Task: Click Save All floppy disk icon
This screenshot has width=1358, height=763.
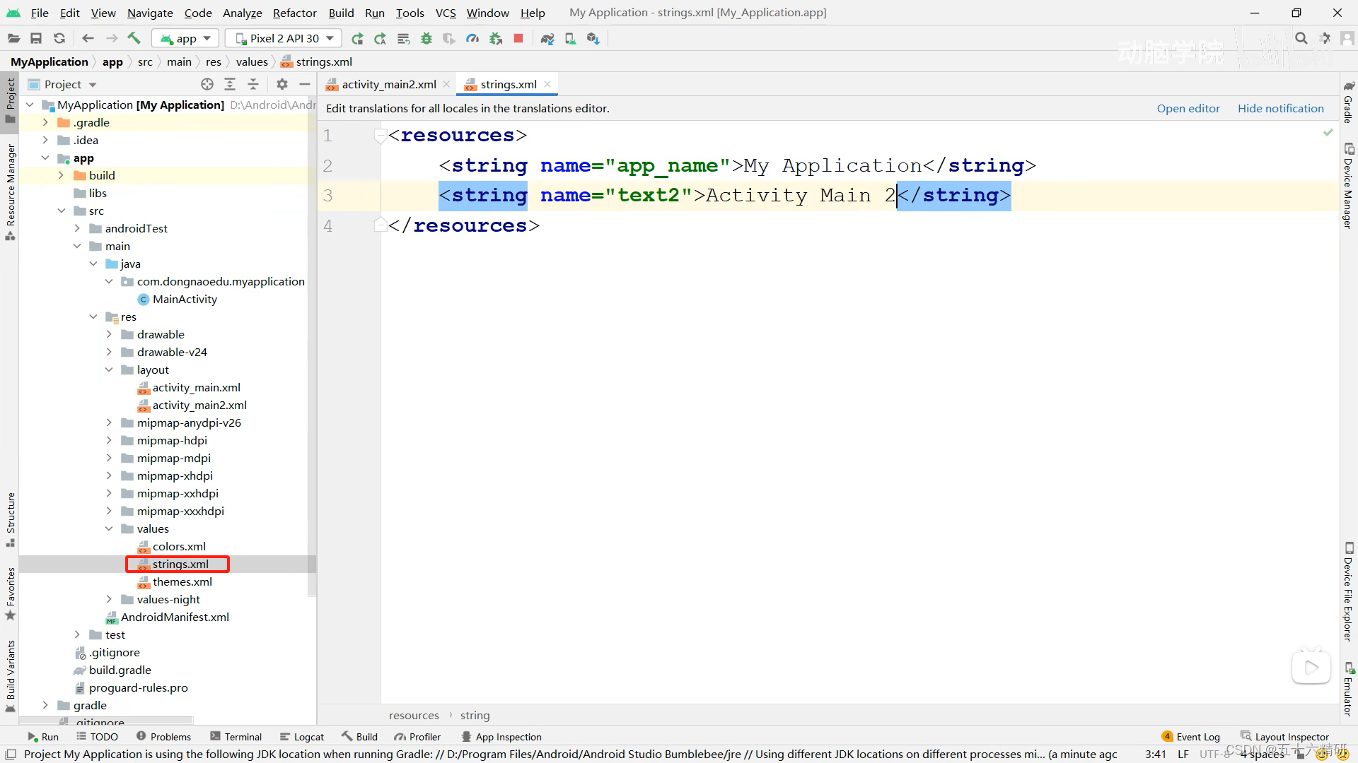Action: (36, 38)
